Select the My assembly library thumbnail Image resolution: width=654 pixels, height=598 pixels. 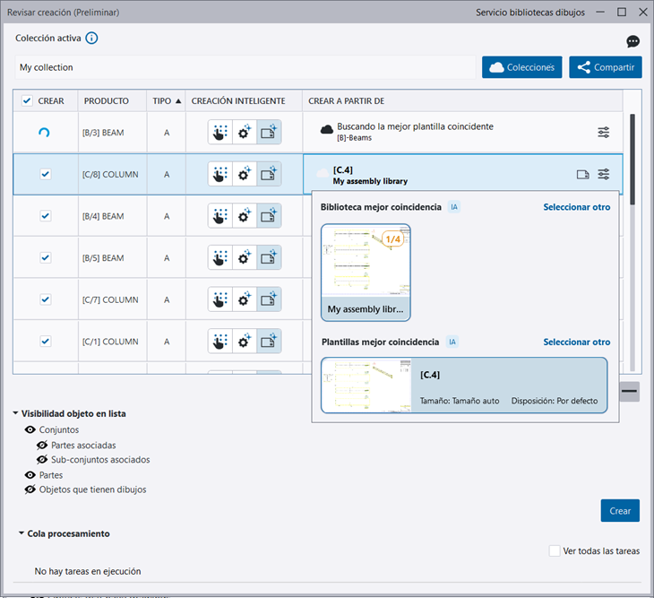pyautogui.click(x=366, y=273)
